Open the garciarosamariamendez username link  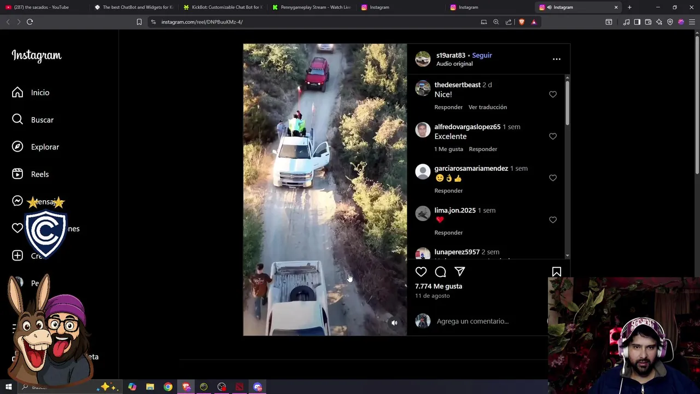[x=471, y=169]
